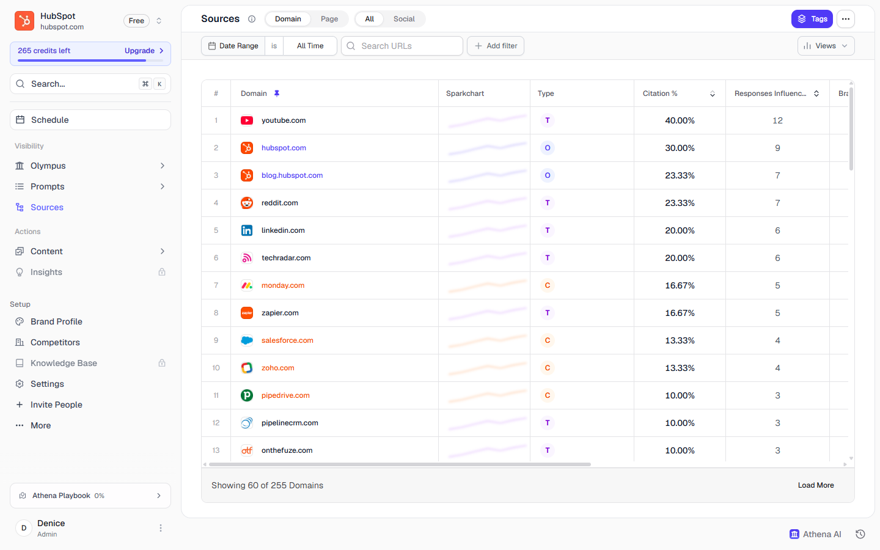The height and width of the screenshot is (550, 880).
Task: Click the info icon beside Sources title
Action: tap(252, 19)
